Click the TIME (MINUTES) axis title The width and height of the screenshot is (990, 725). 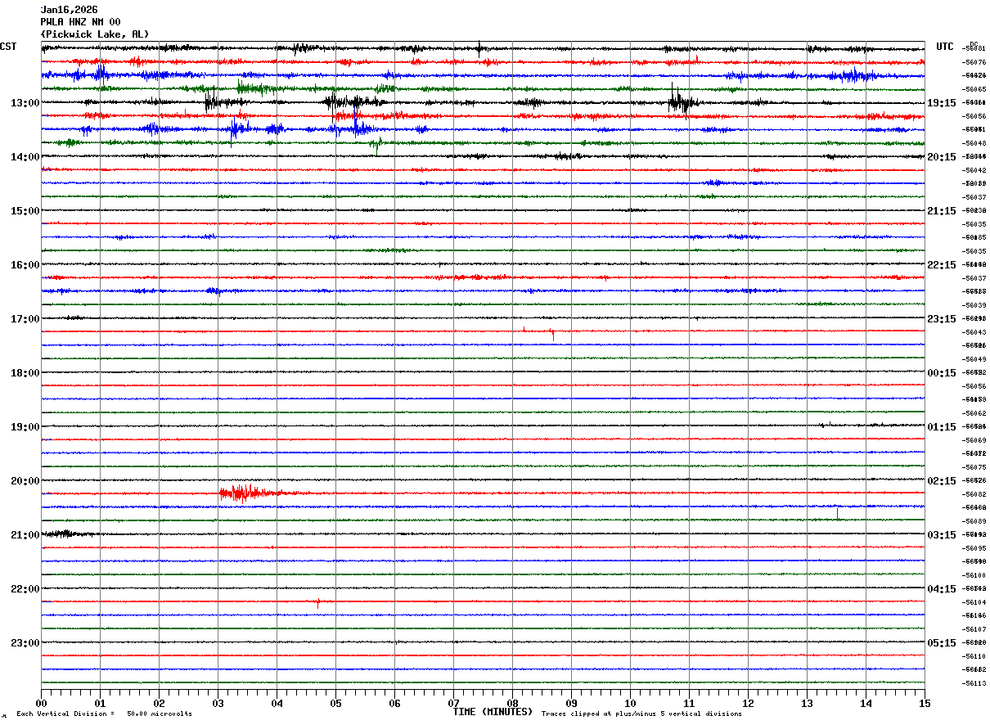click(x=493, y=712)
